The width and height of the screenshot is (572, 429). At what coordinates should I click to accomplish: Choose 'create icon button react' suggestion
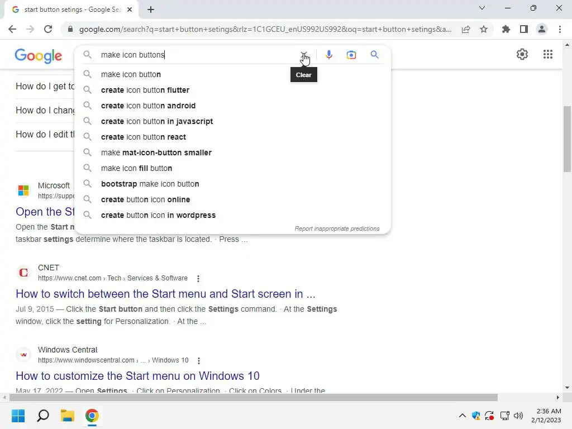[232, 137]
